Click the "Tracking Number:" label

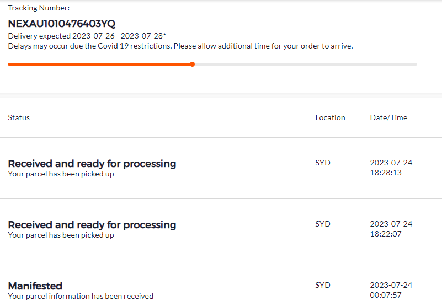point(39,8)
